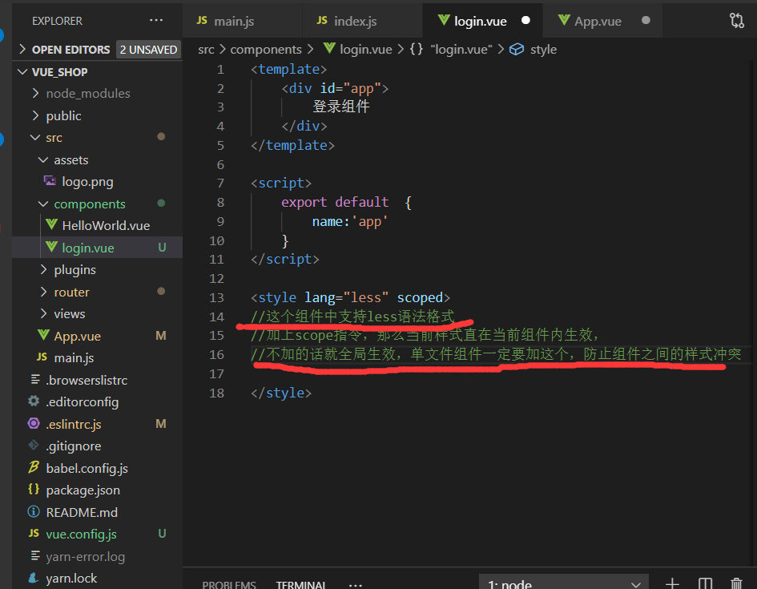
Task: Click the JS icon of main.js in file tree
Action: (x=42, y=357)
